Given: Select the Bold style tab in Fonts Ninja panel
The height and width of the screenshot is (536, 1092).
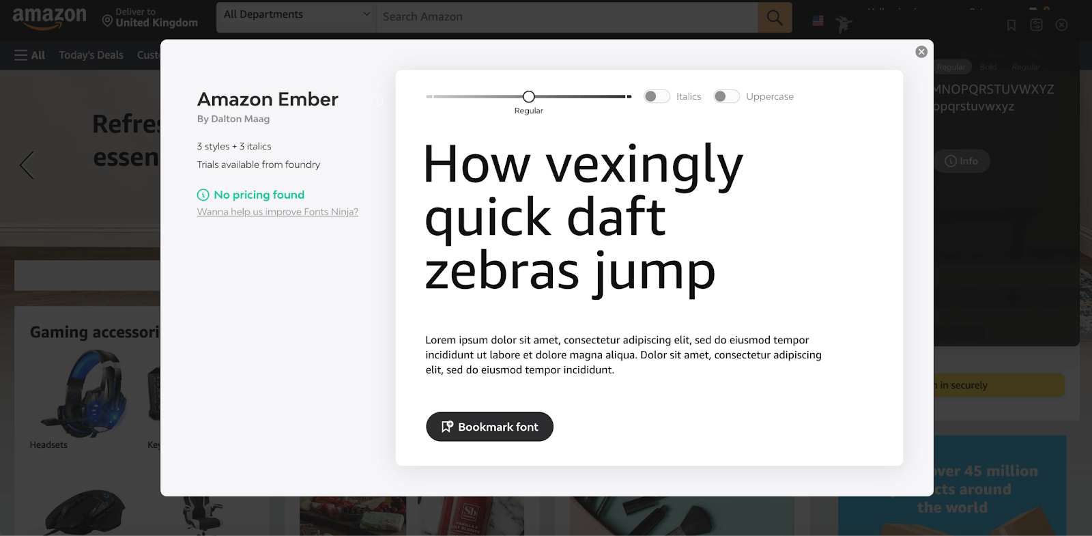Looking at the screenshot, I should pos(988,67).
